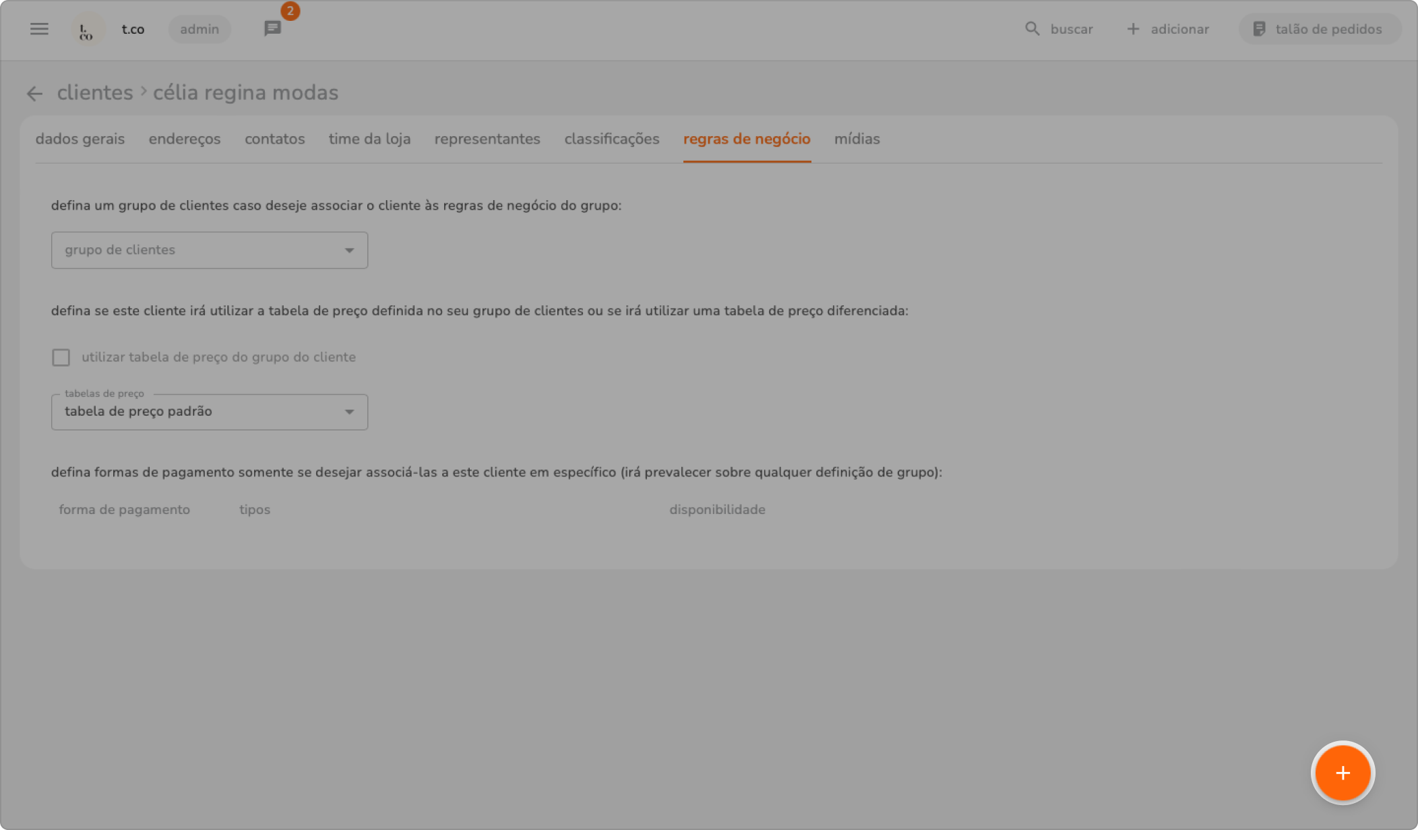Click the admin badge
This screenshot has height=830, width=1418.
click(199, 29)
